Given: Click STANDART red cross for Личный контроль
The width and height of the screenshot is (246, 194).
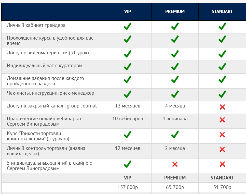Looking at the screenshot, I should click(x=222, y=149).
